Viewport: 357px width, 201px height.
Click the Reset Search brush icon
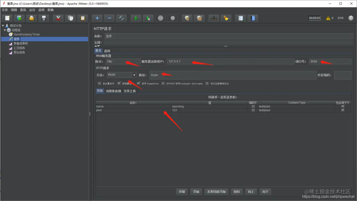[226, 18]
